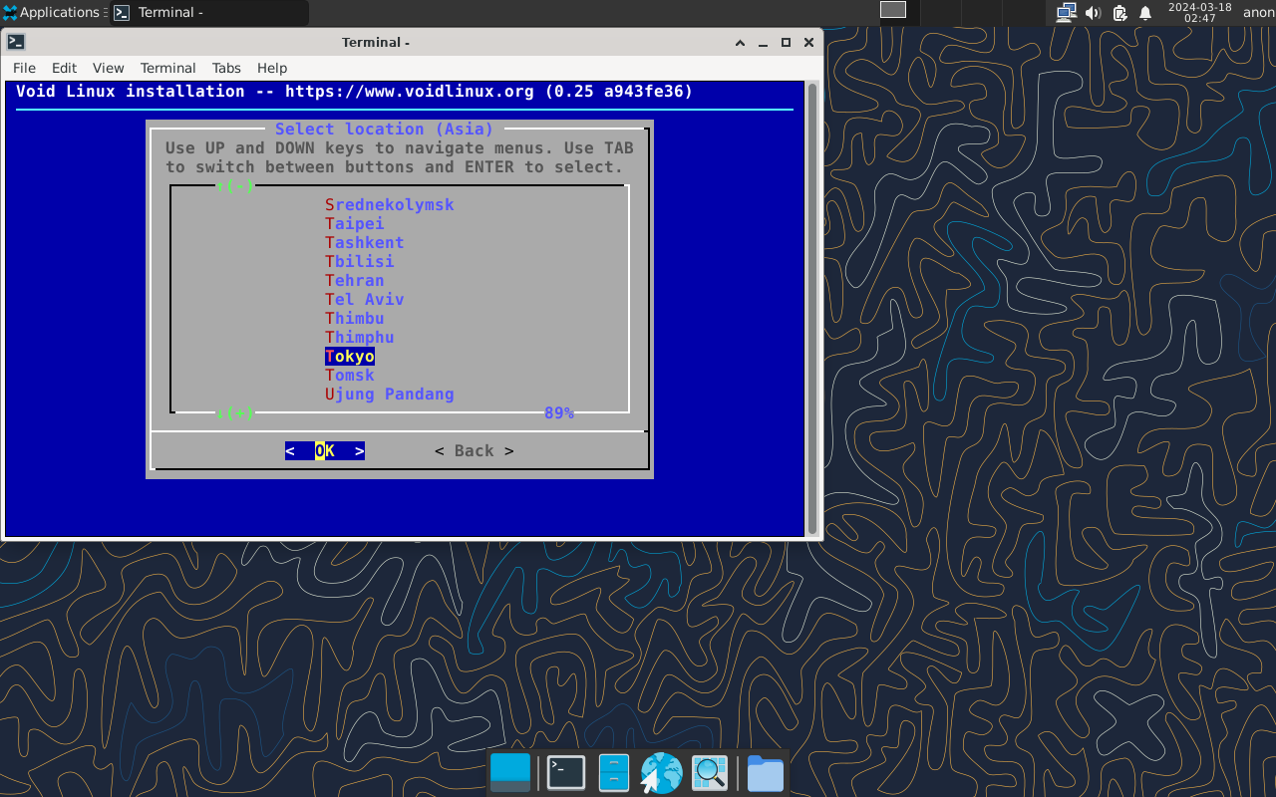
Task: Open the file manager cabinet dock icon
Action: click(x=613, y=773)
